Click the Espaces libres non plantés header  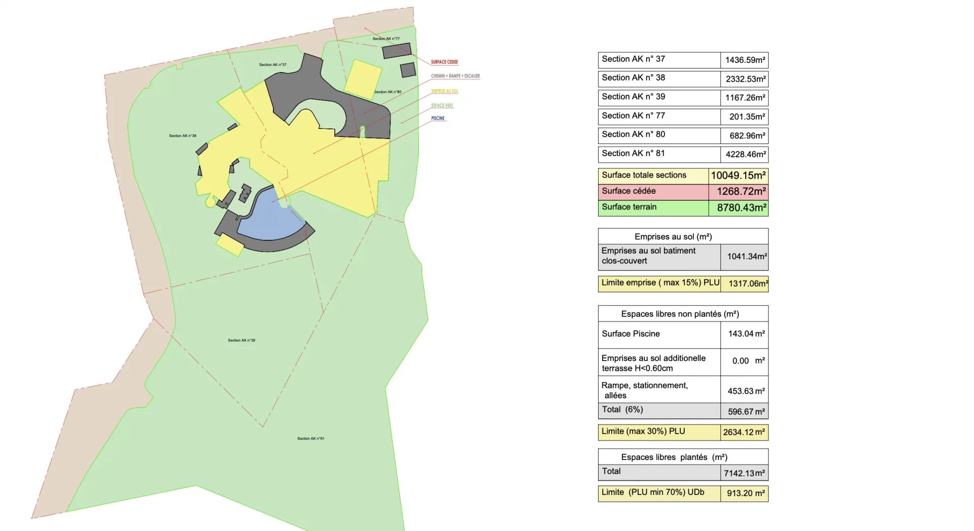[680, 314]
